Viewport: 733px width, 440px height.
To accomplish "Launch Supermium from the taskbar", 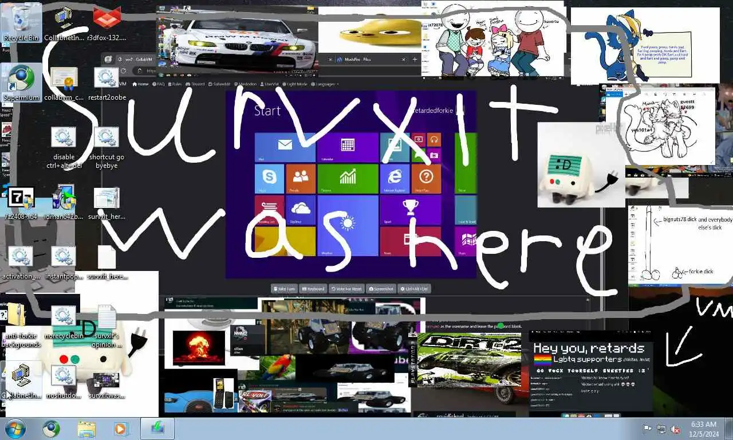I will pos(52,429).
